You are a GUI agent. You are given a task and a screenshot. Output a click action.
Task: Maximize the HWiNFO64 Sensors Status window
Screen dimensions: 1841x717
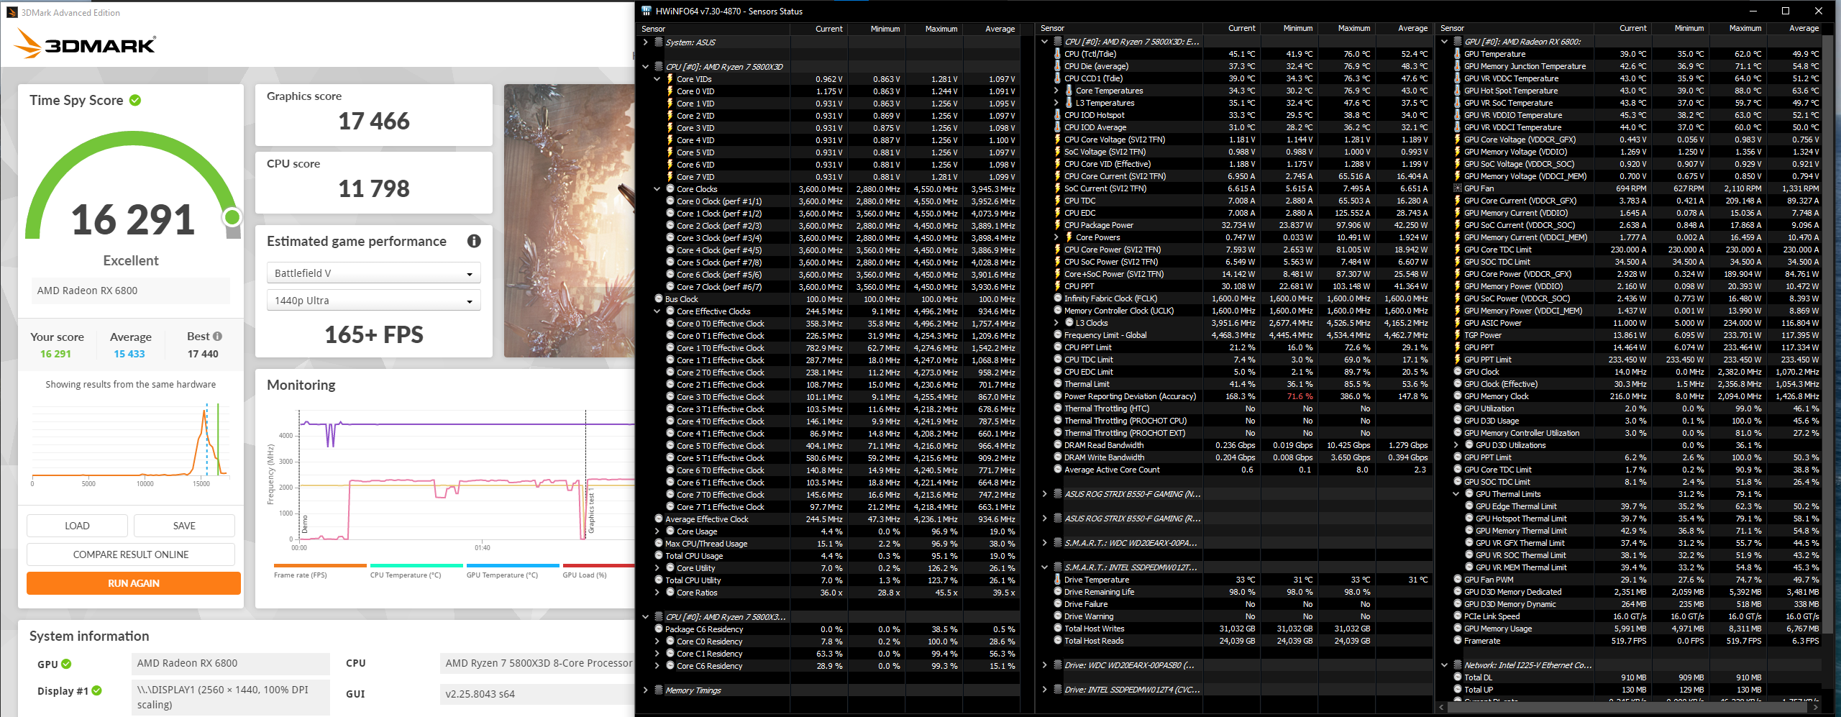pyautogui.click(x=1785, y=11)
